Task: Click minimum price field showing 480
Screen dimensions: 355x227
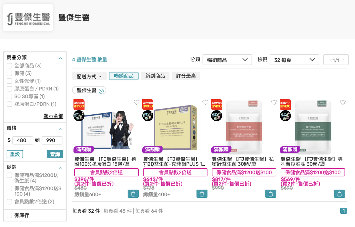Action: (23, 140)
